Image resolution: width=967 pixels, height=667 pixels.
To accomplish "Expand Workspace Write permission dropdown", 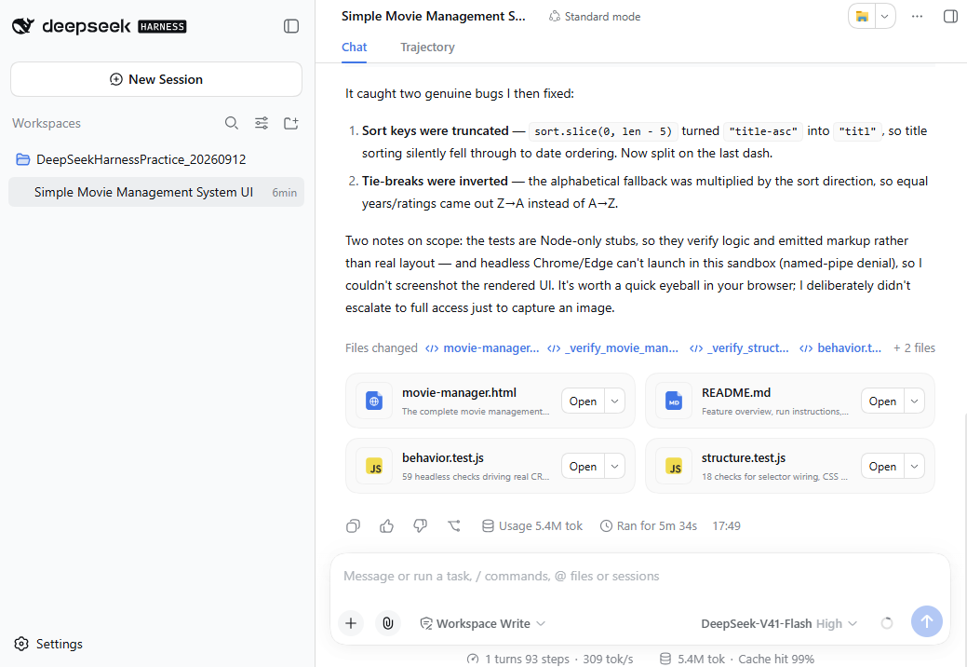I will pyautogui.click(x=482, y=623).
